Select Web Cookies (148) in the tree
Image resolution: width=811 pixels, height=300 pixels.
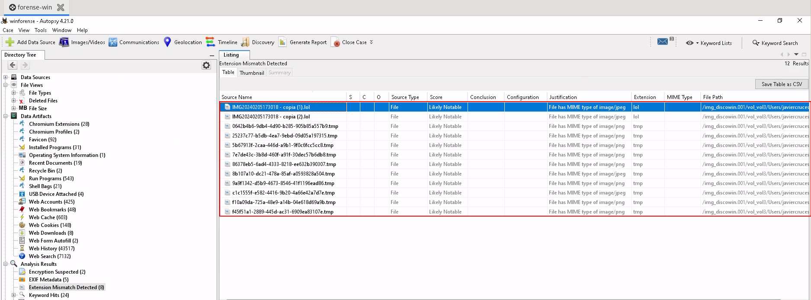point(50,225)
